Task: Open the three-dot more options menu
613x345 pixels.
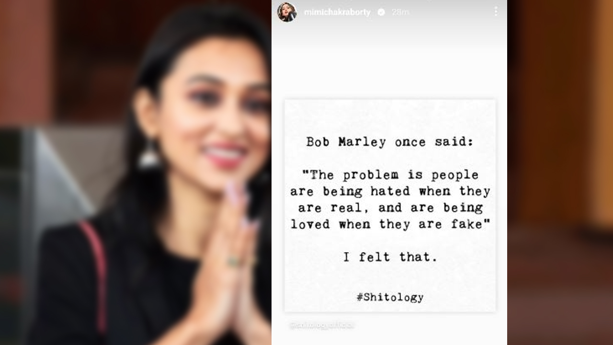Action: click(496, 11)
